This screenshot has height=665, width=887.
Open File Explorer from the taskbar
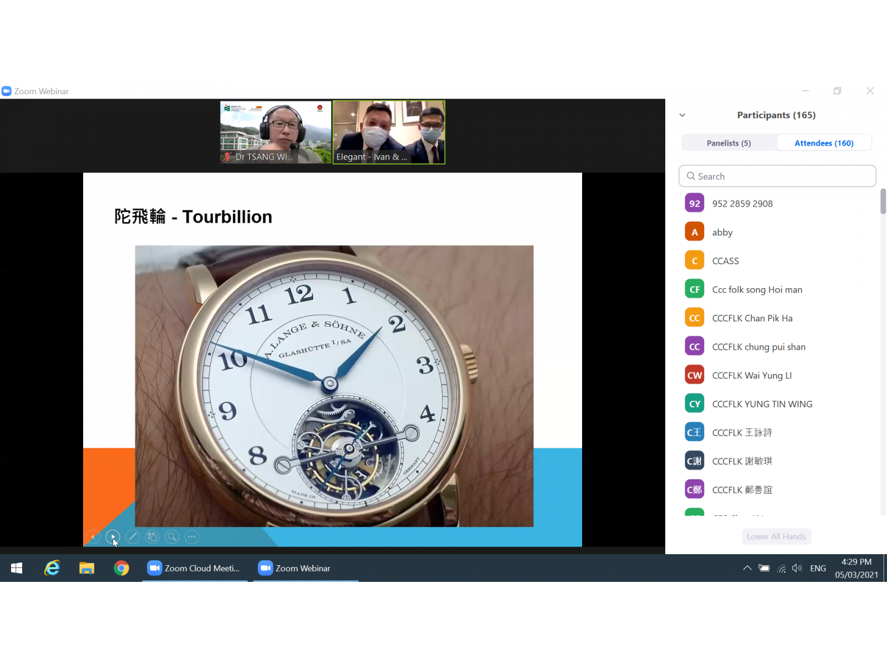coord(86,568)
